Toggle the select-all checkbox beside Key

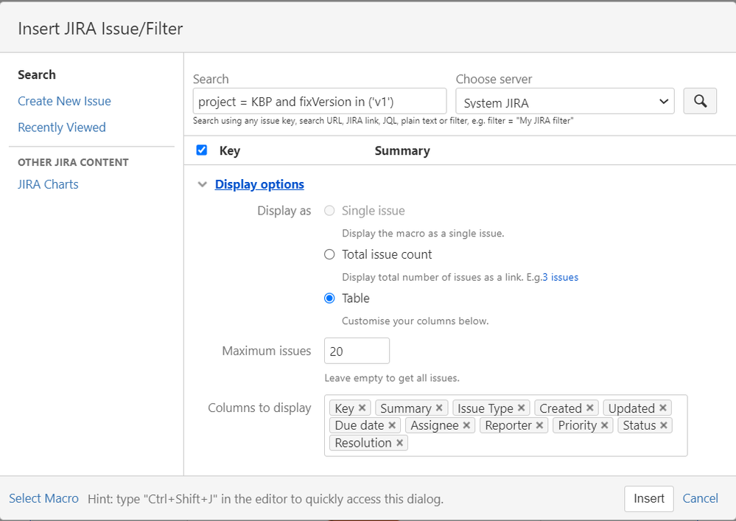pyautogui.click(x=202, y=150)
